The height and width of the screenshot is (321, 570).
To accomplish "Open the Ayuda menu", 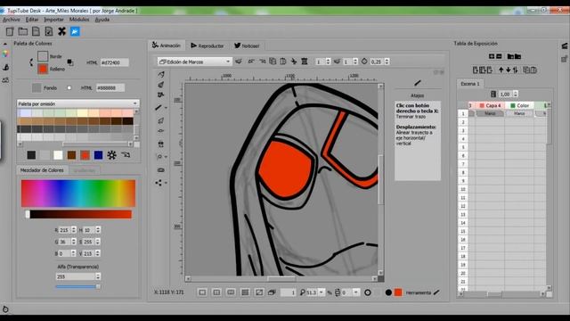I will (102, 20).
